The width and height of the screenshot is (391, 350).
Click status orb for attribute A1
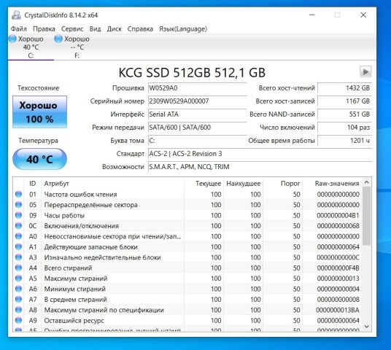(18, 246)
